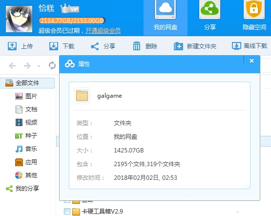Viewport: 271px width, 216px height.
Task: Click the 新建文件夹 folder icon
Action: [178, 46]
